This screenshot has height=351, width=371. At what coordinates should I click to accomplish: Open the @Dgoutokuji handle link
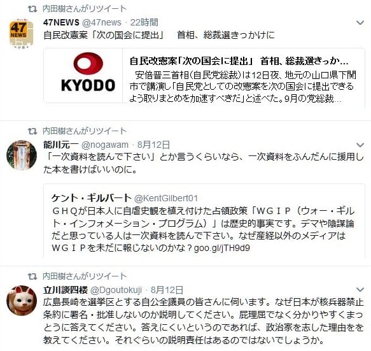[x=116, y=290]
